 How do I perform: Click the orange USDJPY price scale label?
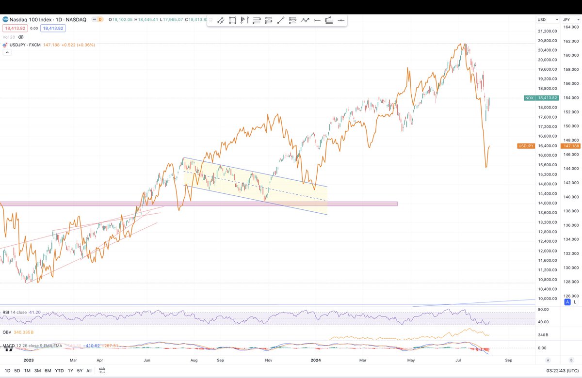coord(526,145)
